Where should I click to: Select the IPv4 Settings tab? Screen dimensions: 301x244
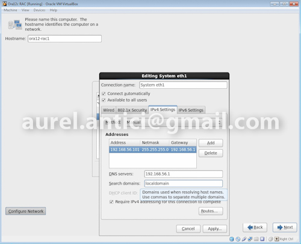tap(163, 109)
